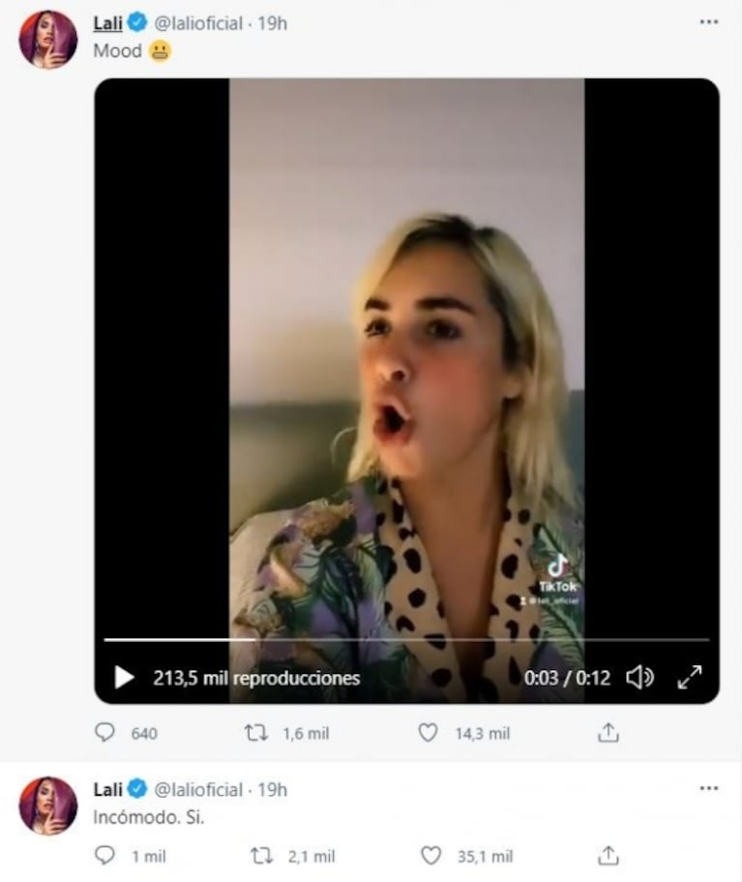Image resolution: width=742 pixels, height=882 pixels.
Task: Open the profile picture on the second tweet
Action: (47, 806)
